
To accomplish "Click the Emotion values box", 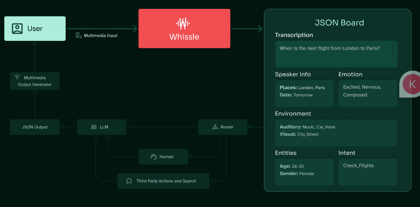I will click(x=367, y=93).
